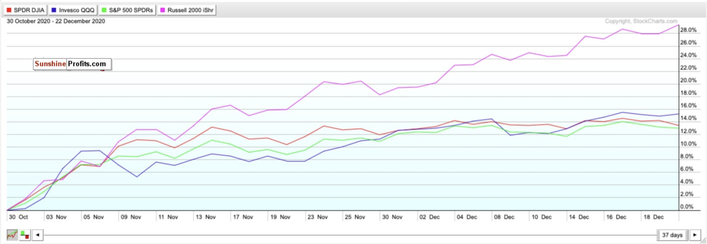Click the 24.0% y-axis label

pos(688,55)
